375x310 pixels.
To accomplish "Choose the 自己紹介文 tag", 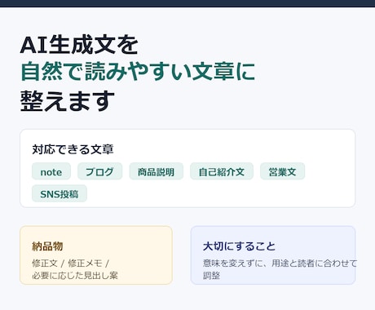I will (x=222, y=171).
